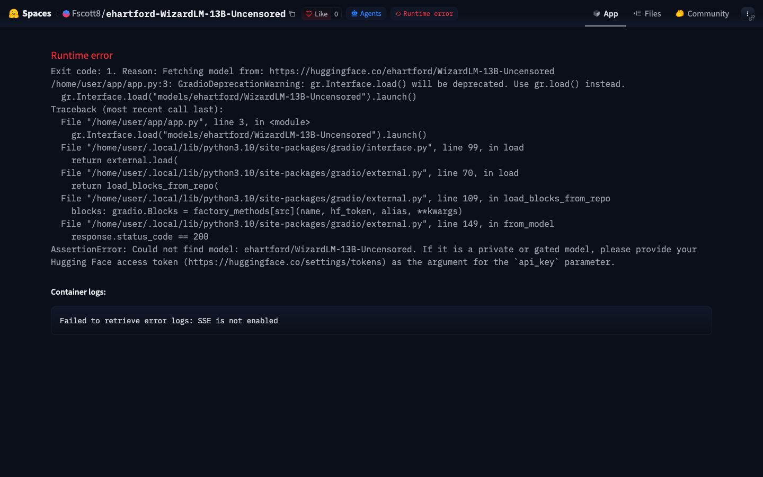Switch to the App tab
763x477 pixels.
tap(605, 14)
